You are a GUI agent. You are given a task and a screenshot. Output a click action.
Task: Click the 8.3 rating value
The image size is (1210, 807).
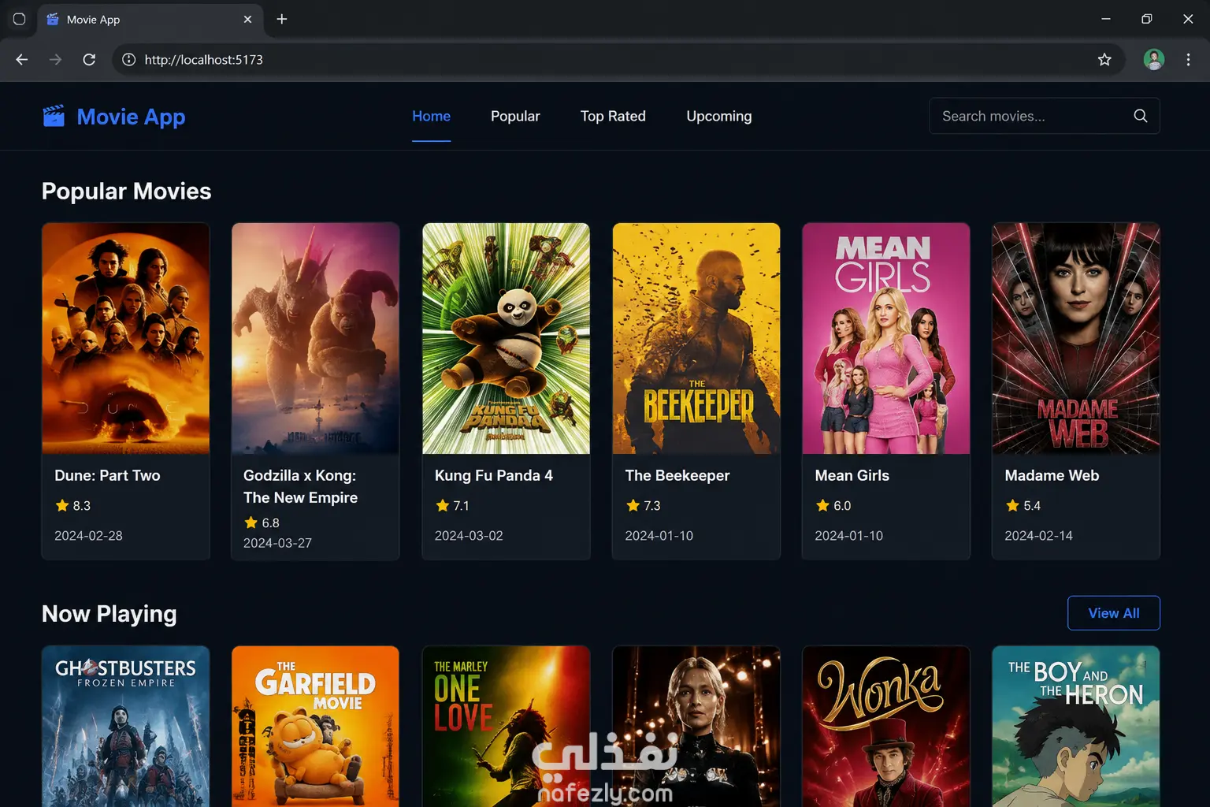pos(82,506)
